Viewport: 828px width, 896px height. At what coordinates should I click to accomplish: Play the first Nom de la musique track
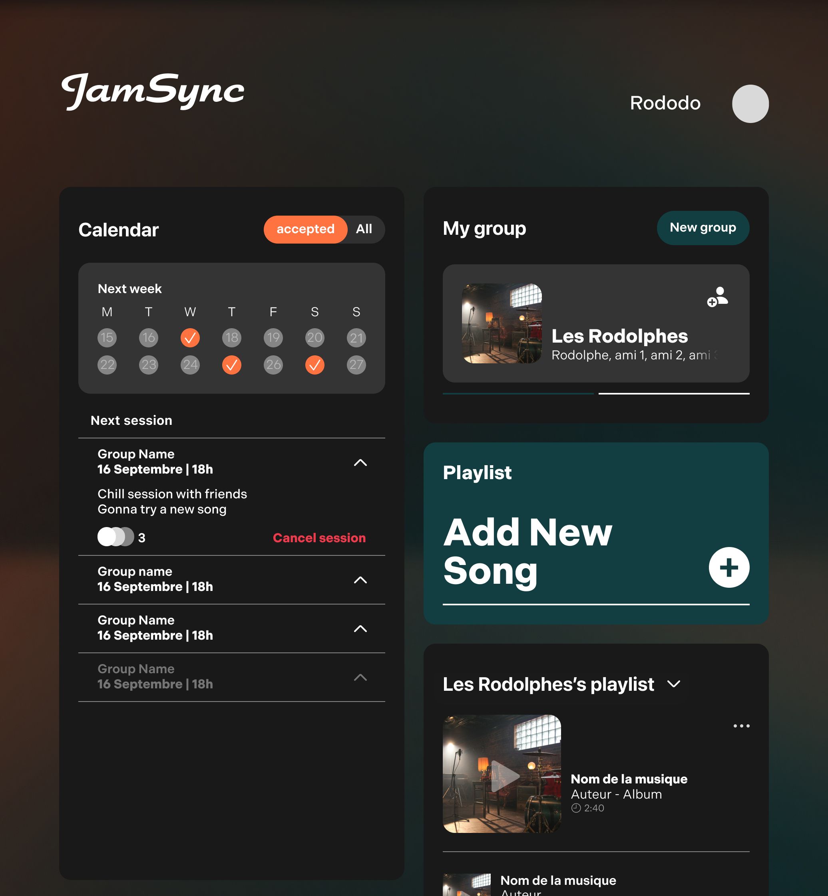[504, 775]
